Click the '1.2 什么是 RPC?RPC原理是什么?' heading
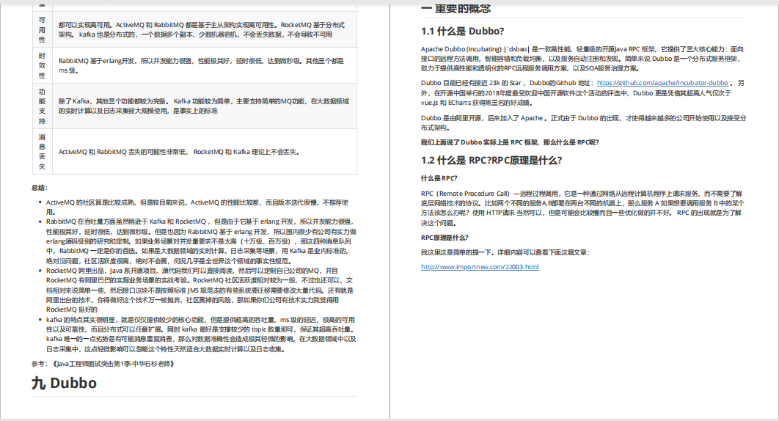779x421 pixels. (x=491, y=161)
